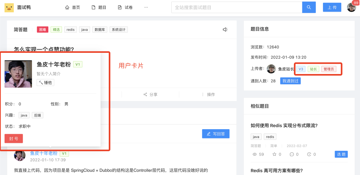Expand the ellipsis menu in the navbar
Viewport: 360px width, 175px height.
click(146, 7)
